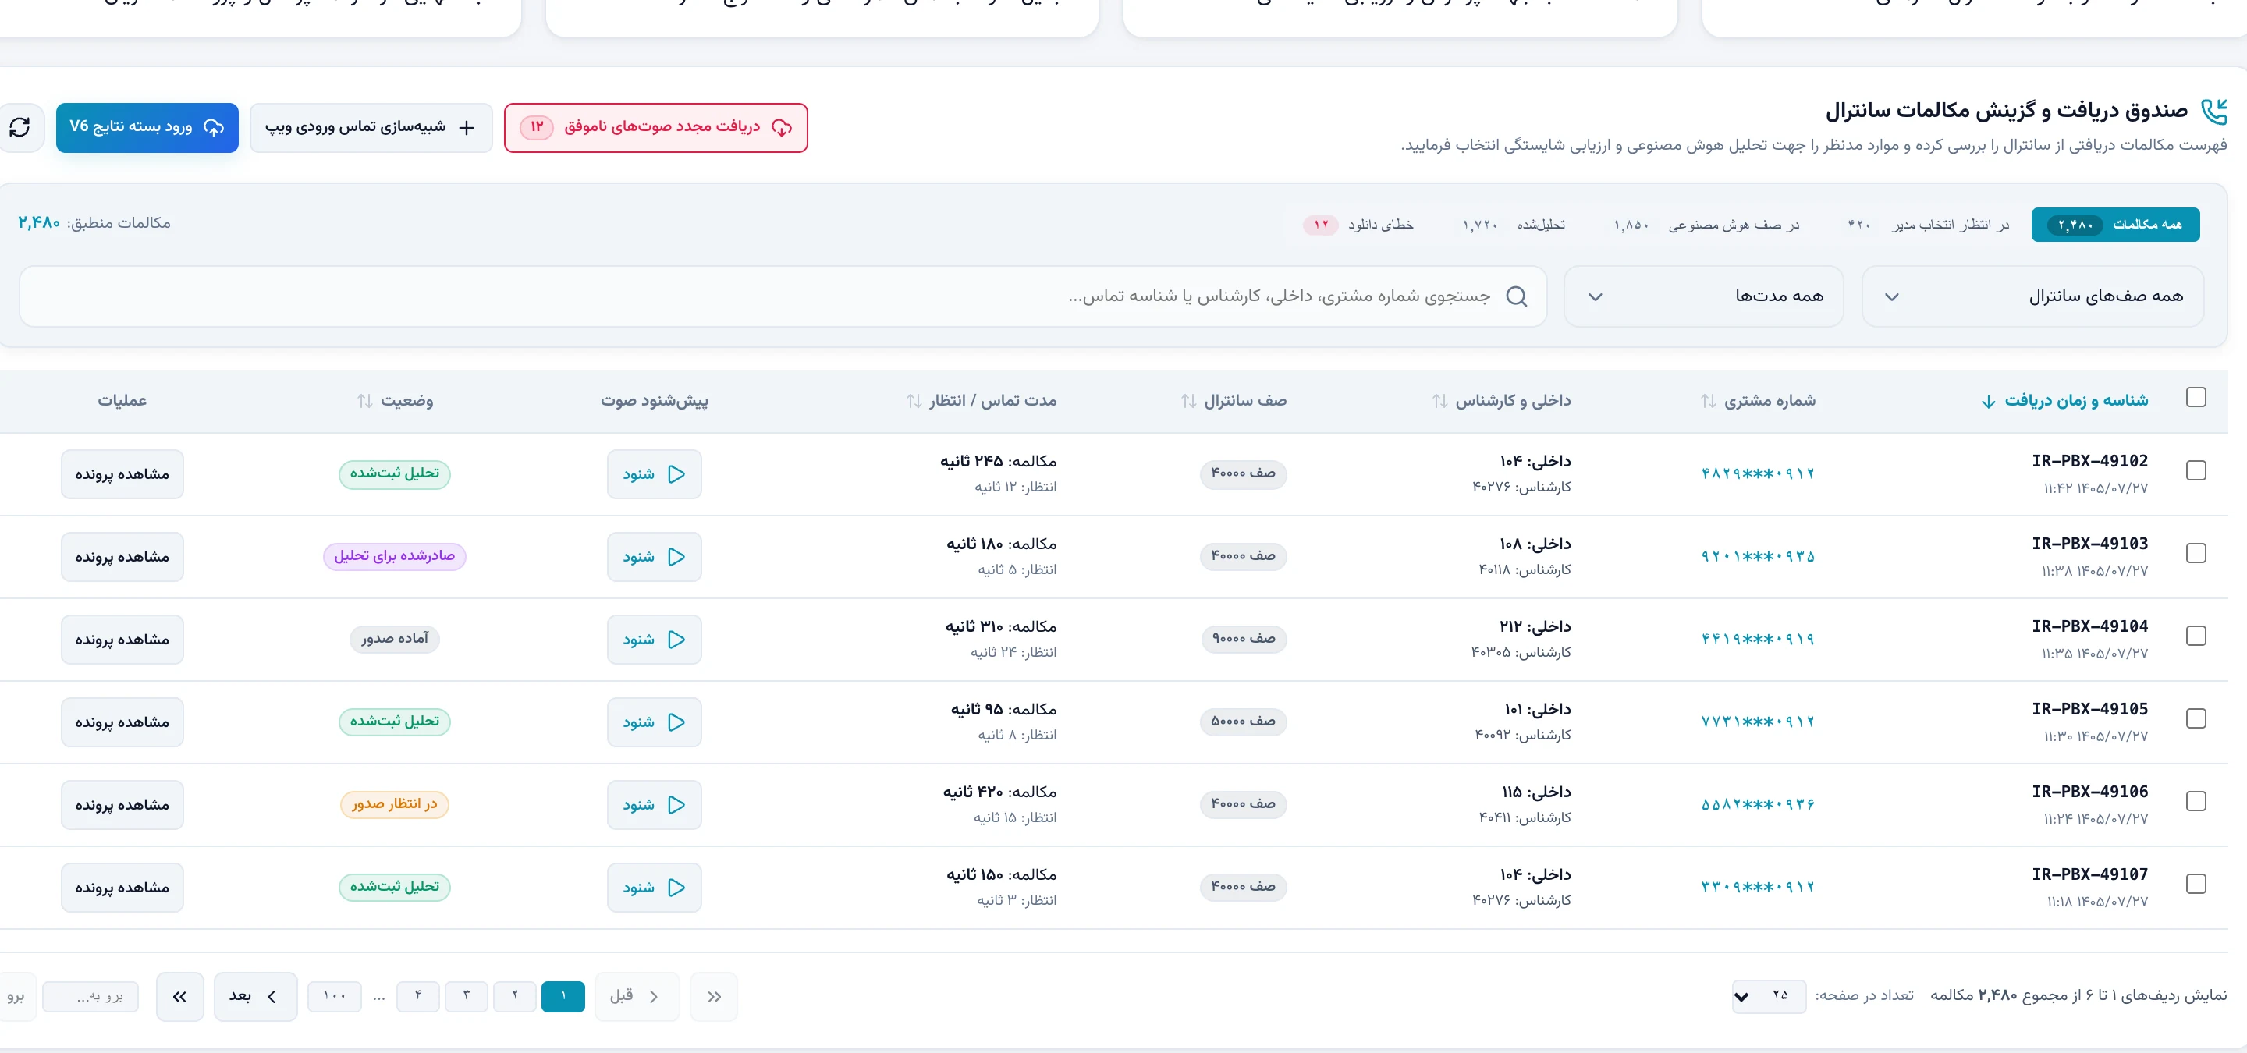Click the بعد next page button
This screenshot has height=1053, width=2247.
pyautogui.click(x=256, y=996)
